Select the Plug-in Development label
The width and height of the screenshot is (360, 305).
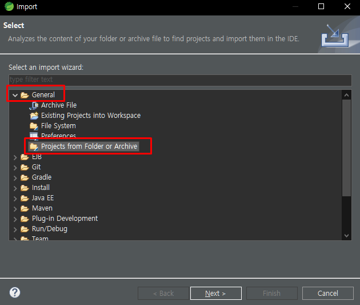pyautogui.click(x=65, y=219)
